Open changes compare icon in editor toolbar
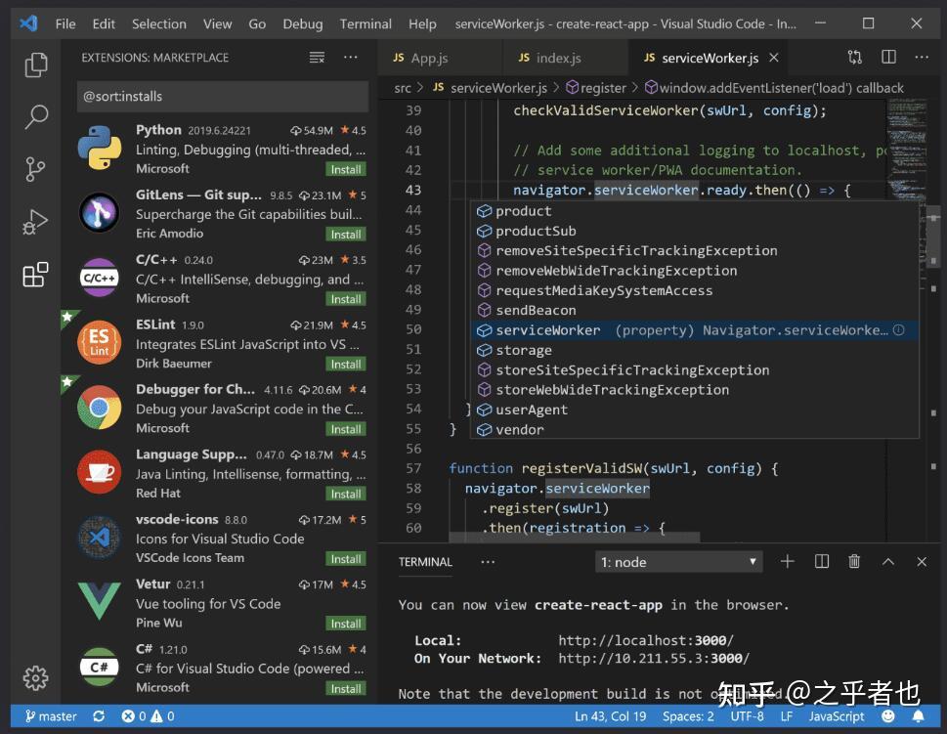The width and height of the screenshot is (947, 734). 854,58
